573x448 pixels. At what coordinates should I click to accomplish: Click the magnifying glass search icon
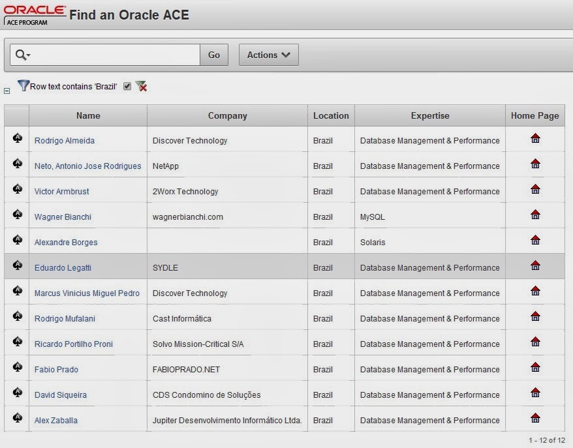coord(19,54)
